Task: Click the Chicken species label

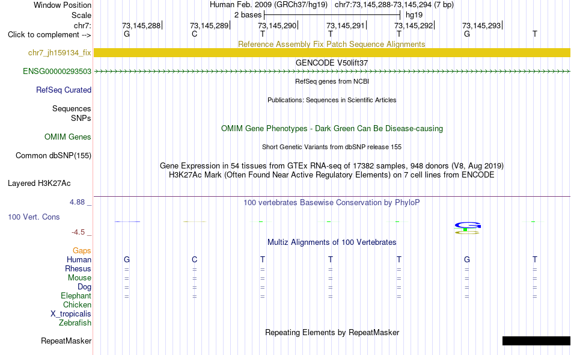Action: pos(77,304)
